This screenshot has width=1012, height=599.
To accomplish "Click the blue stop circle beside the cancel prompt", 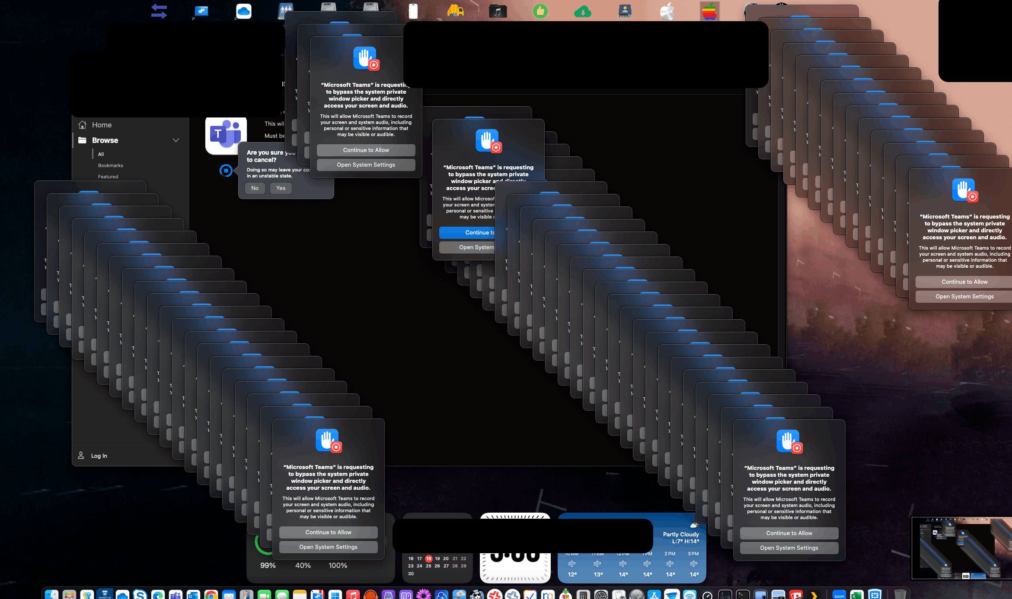I will (x=226, y=171).
